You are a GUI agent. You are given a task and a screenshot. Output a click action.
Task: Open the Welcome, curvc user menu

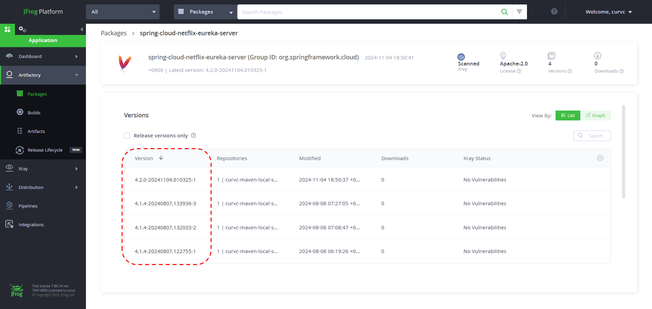(x=608, y=12)
